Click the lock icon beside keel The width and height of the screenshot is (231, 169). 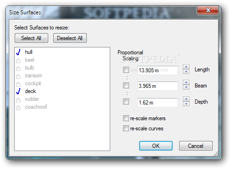pos(18,60)
